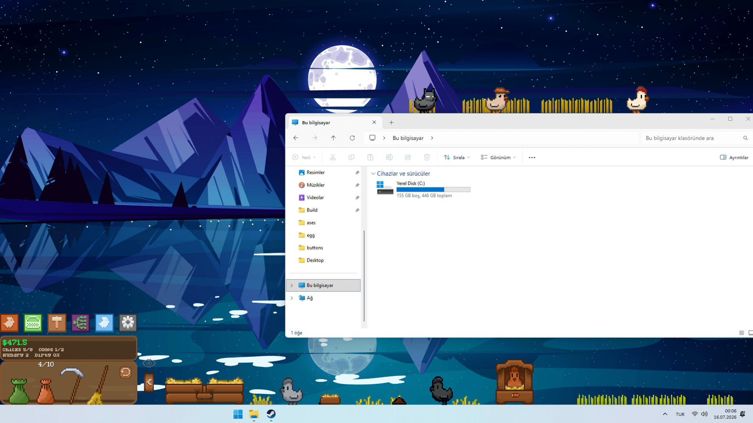This screenshot has height=423, width=753.
Task: Open the Yeni dropdown
Action: pyautogui.click(x=304, y=157)
